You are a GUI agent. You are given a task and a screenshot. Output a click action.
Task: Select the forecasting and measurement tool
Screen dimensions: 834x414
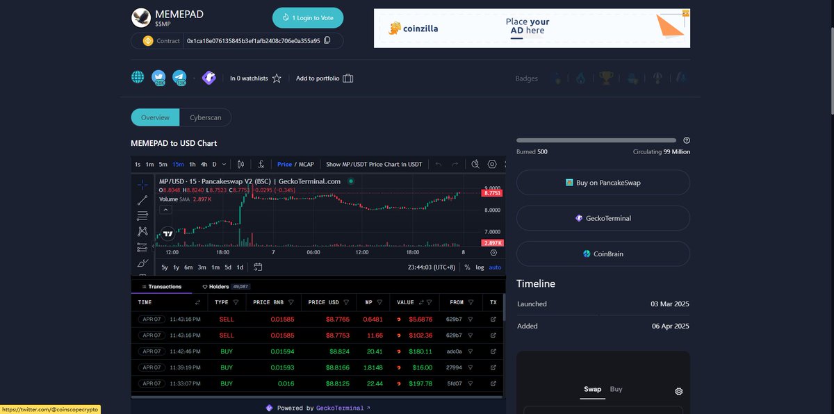tap(142, 248)
